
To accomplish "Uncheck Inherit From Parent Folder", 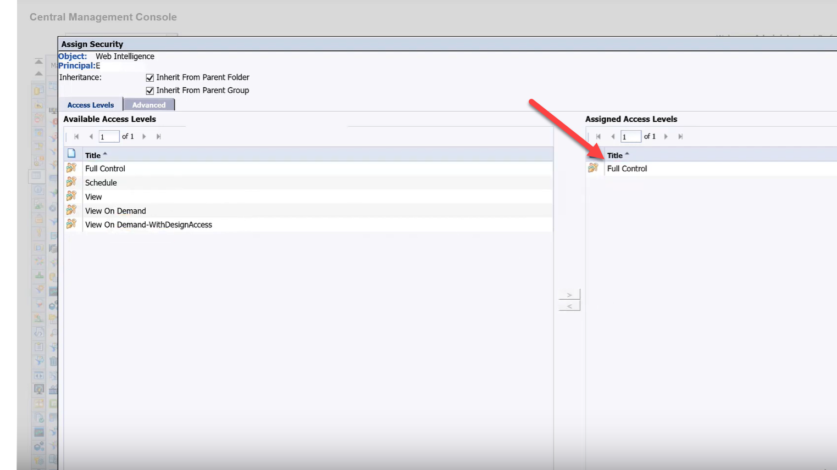I will (149, 77).
